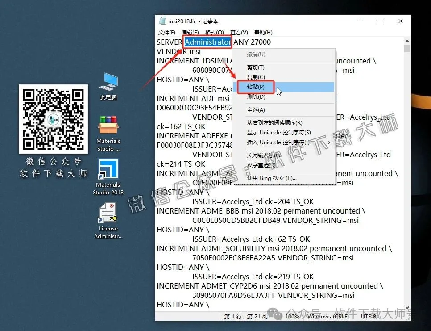Expand 插入 Unicode 控制字符(I) submenu

click(x=279, y=142)
